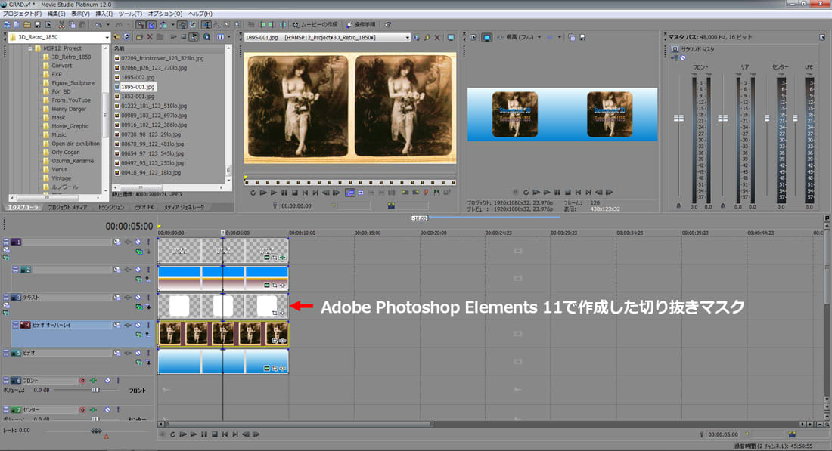Open the 表示(V) menu

coord(80,14)
